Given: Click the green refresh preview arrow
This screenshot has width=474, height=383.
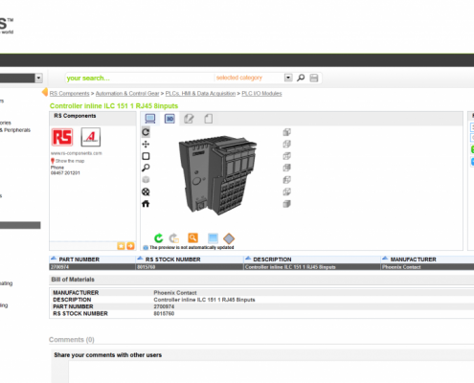Looking at the screenshot, I should point(159,238).
